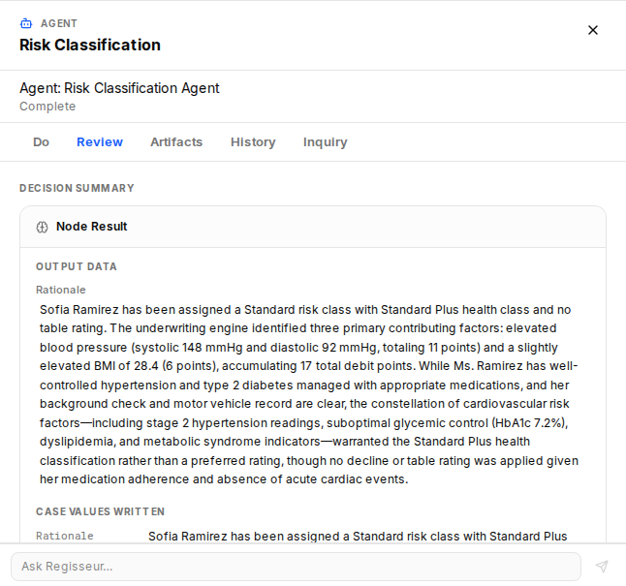The width and height of the screenshot is (626, 586).
Task: Click the Agent: Risk Classification Agent heading
Action: coord(119,88)
